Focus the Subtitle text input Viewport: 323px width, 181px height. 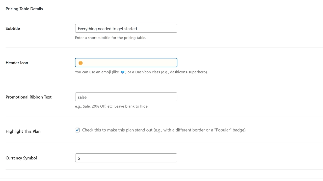point(126,28)
